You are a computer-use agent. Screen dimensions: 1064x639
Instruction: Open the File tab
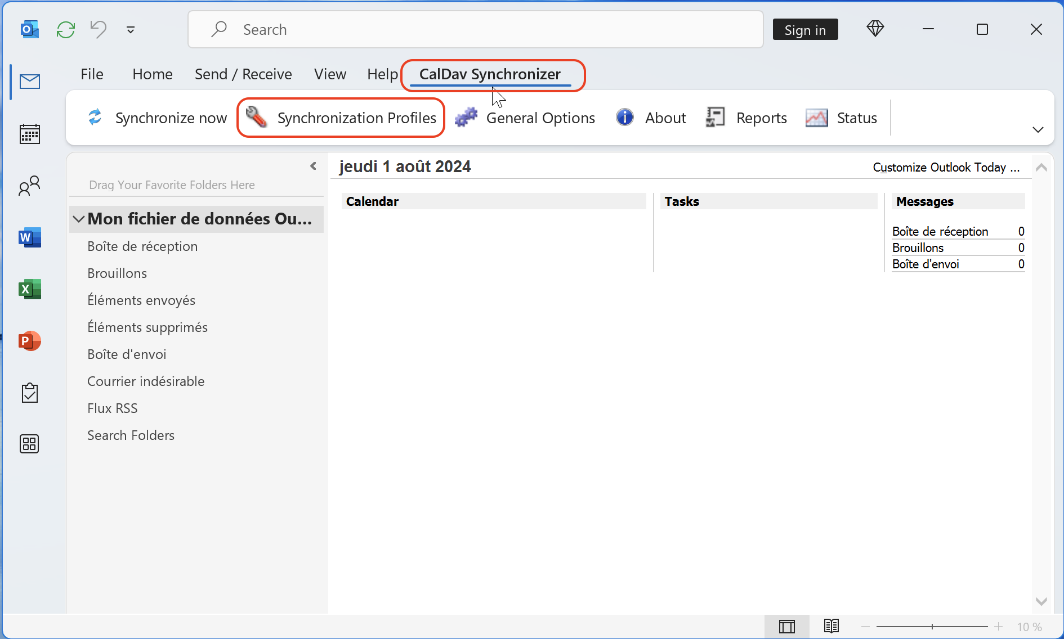point(92,74)
